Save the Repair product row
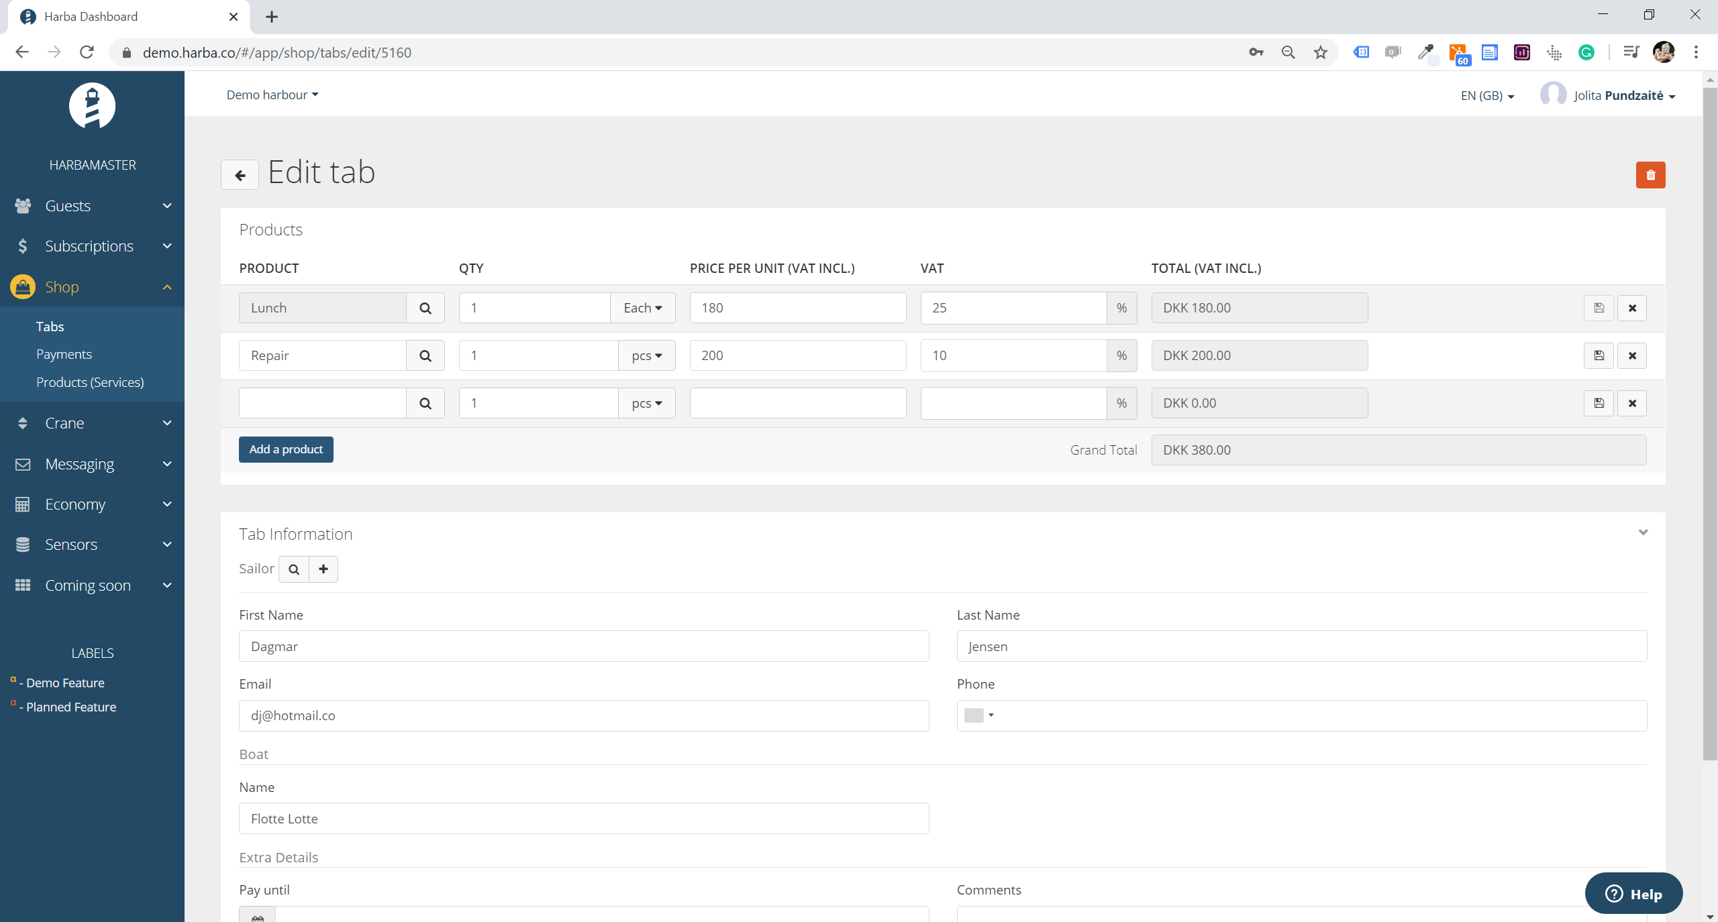The image size is (1718, 922). coord(1599,355)
